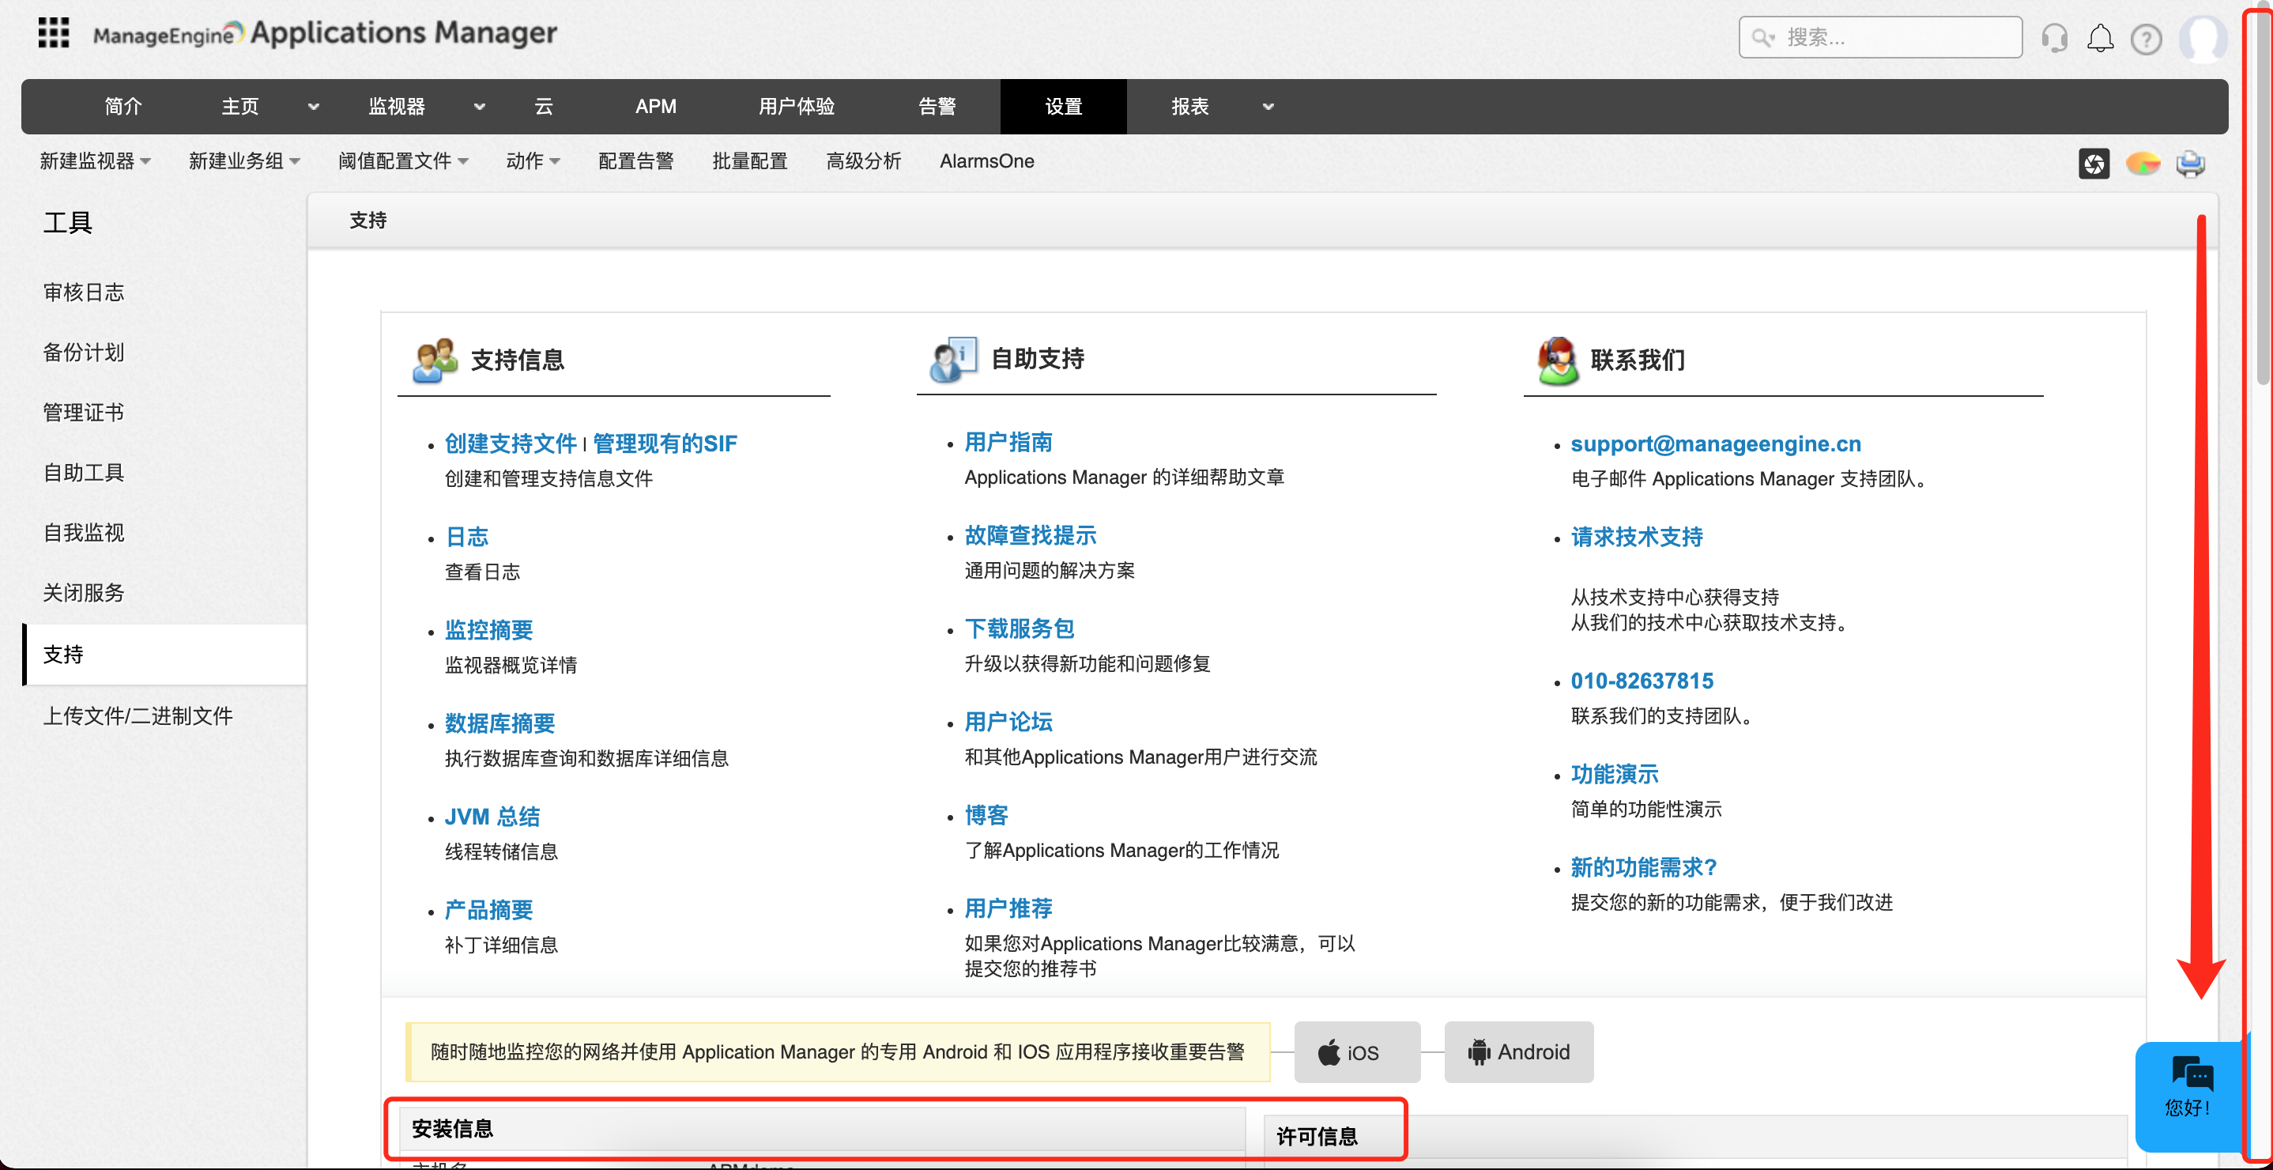Click the 管理现有的SIF link
Image resolution: width=2273 pixels, height=1170 pixels.
pyautogui.click(x=665, y=443)
